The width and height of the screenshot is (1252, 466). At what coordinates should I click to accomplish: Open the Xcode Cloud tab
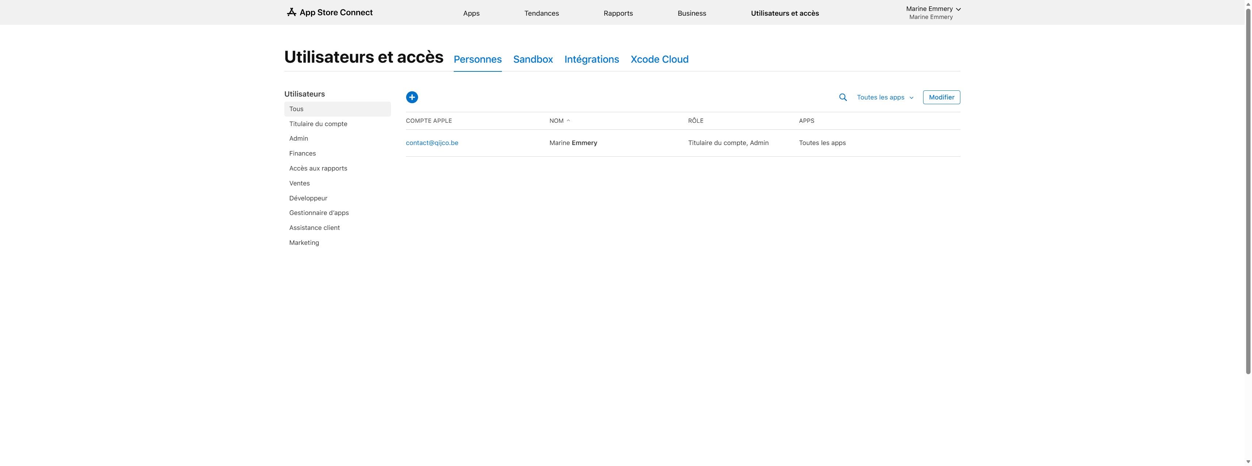click(x=659, y=59)
